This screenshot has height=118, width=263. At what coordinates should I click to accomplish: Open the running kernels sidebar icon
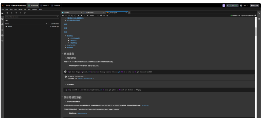coord(2,19)
